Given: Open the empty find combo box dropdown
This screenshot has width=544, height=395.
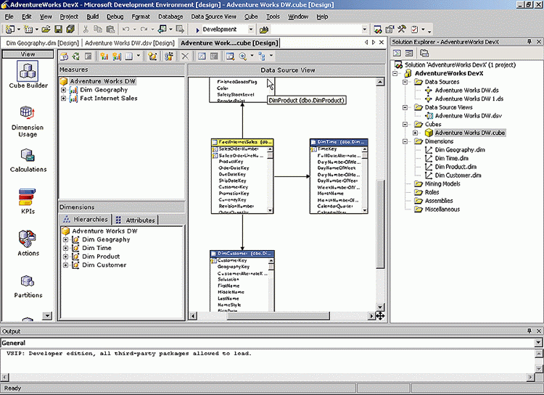Looking at the screenshot, I should [364, 30].
